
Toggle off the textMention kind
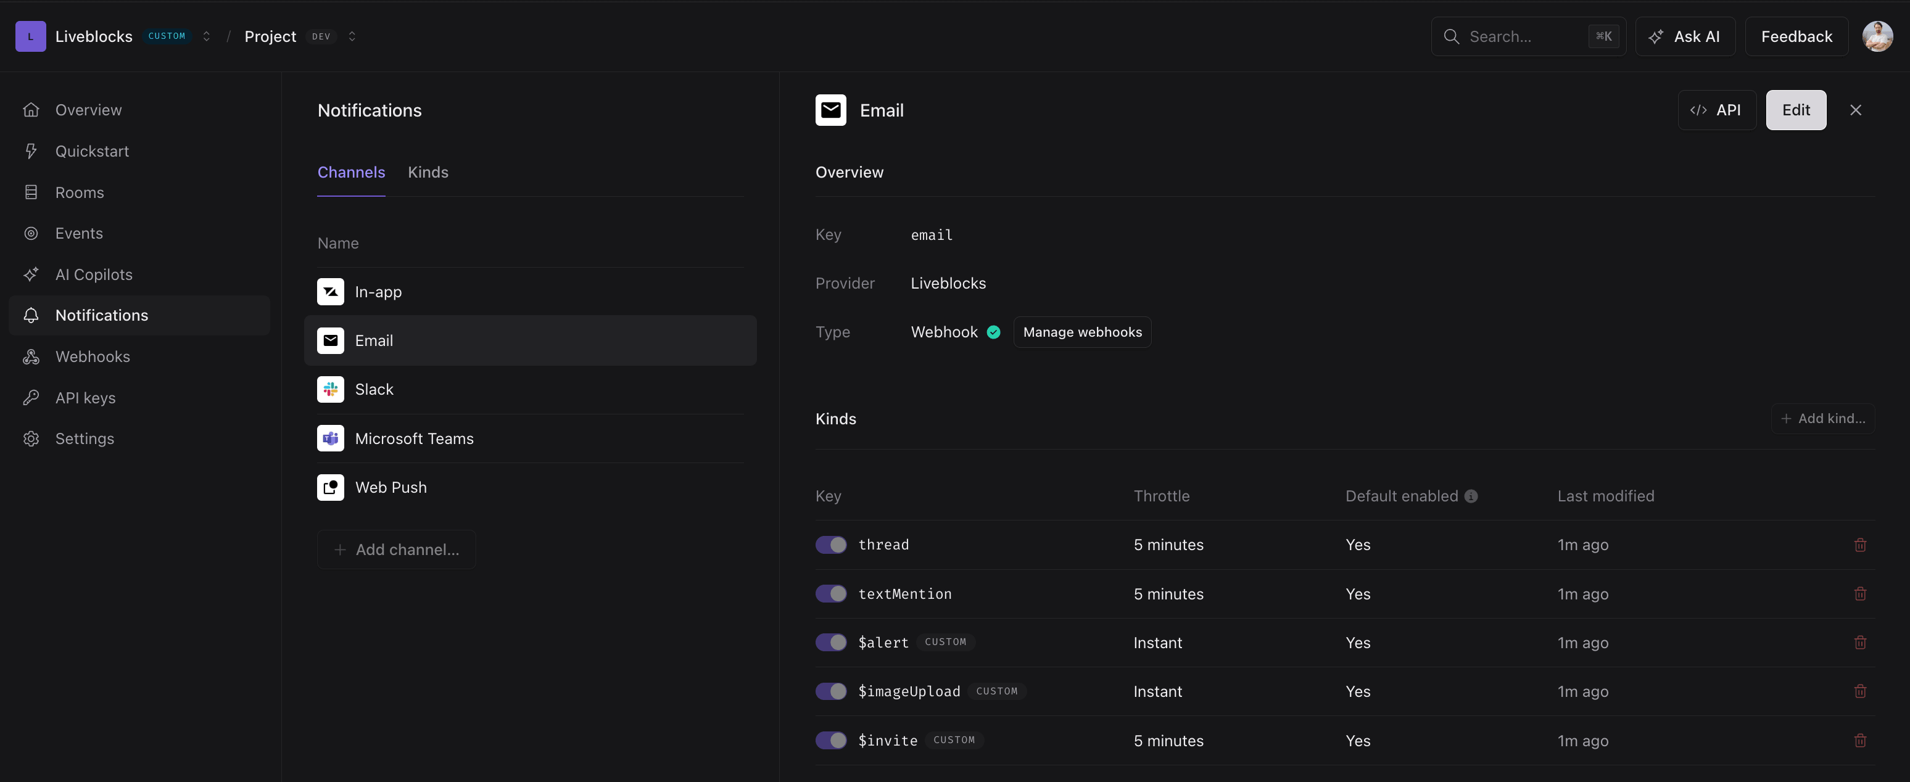click(830, 594)
